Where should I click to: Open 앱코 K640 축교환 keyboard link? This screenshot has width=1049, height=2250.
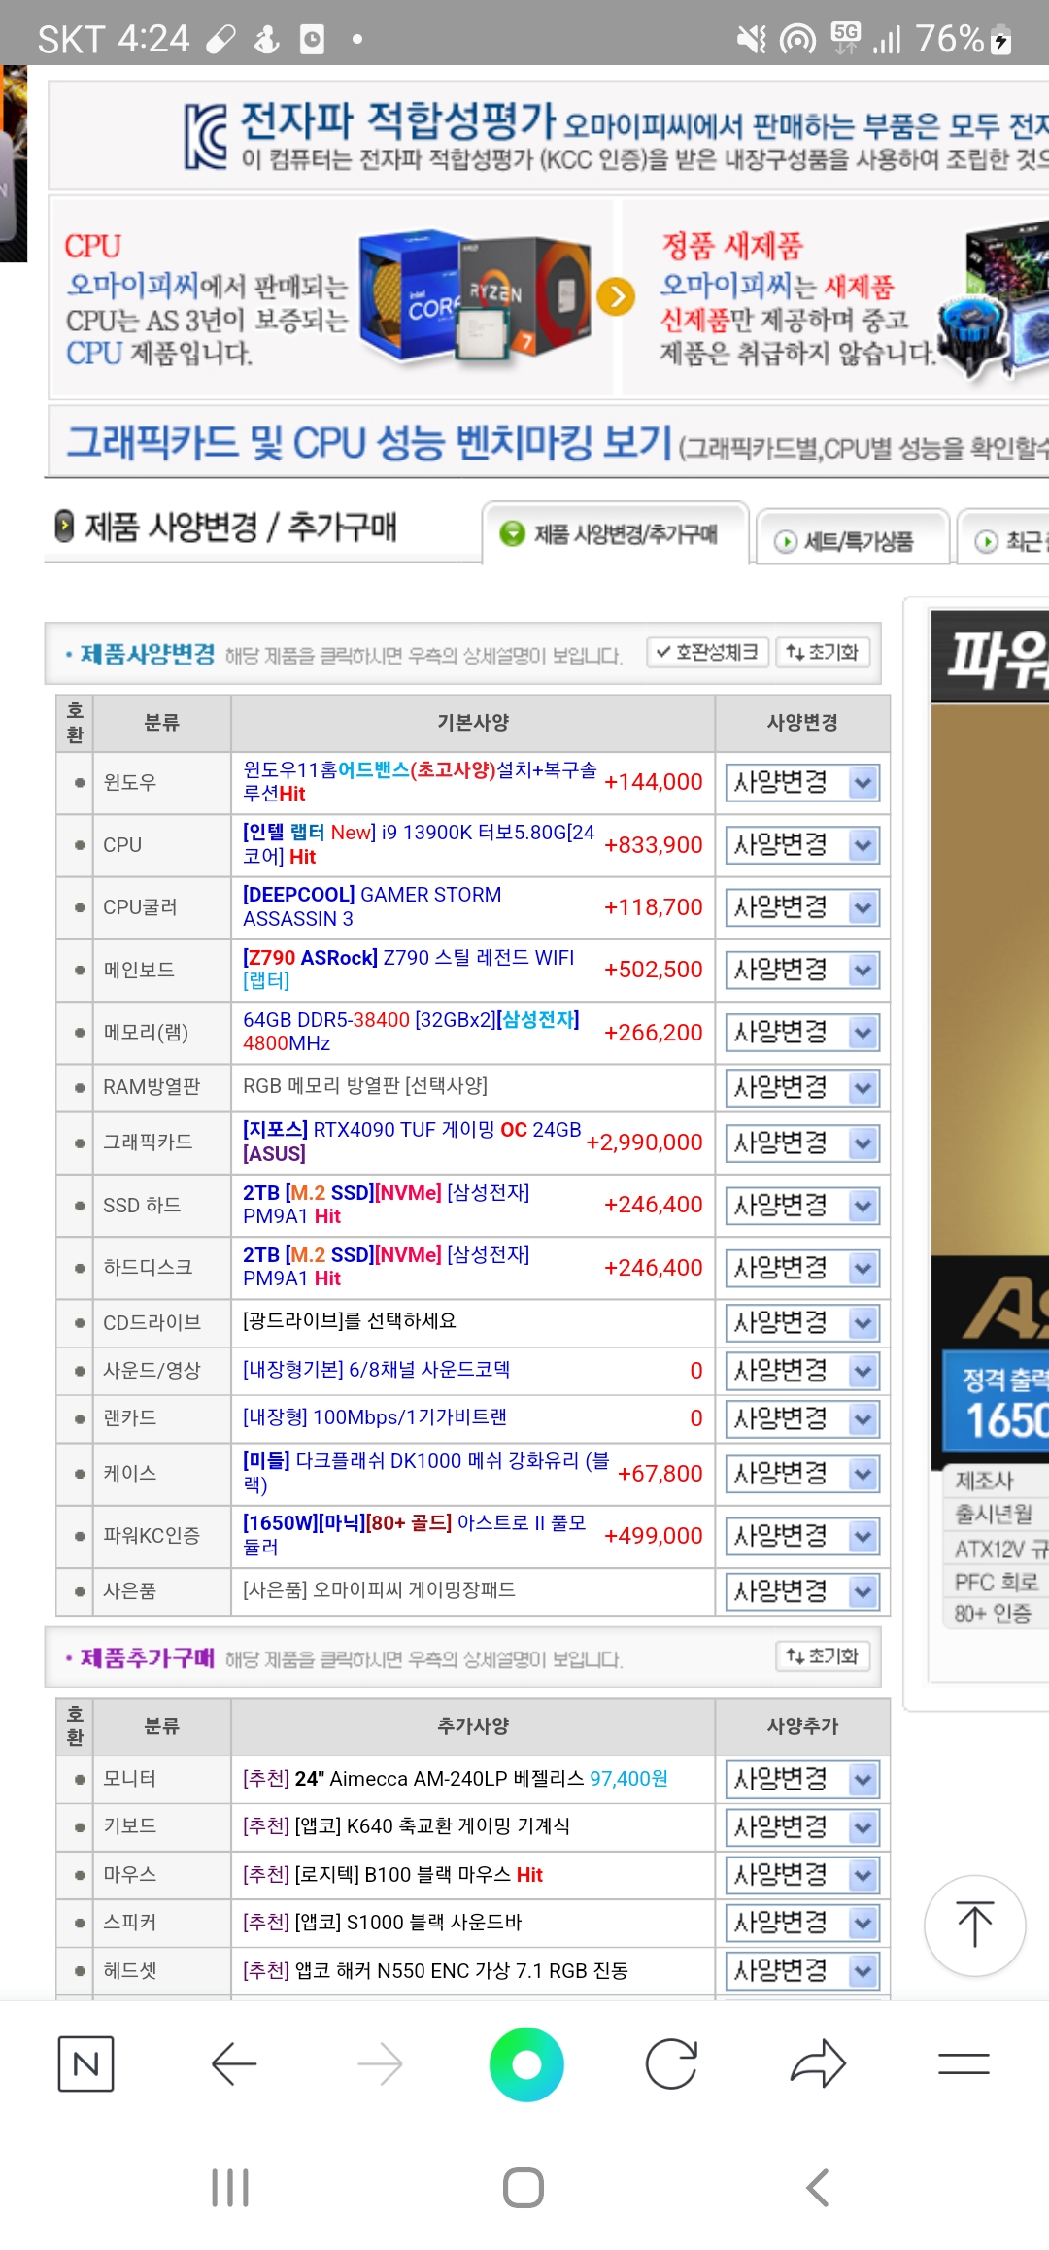coord(406,1826)
